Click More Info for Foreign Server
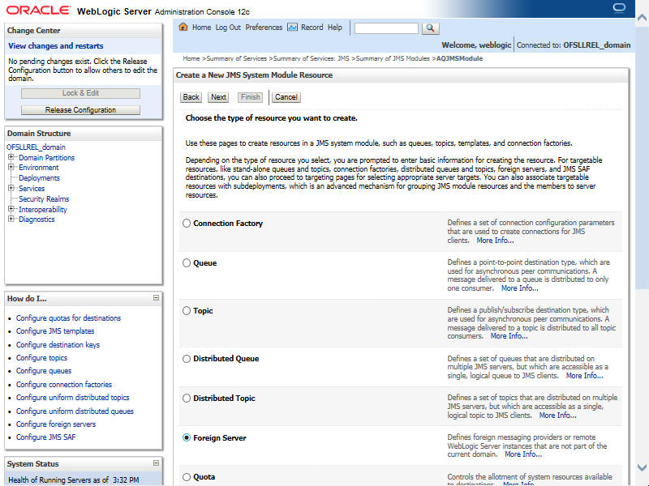Image resolution: width=649 pixels, height=486 pixels. coord(523,454)
